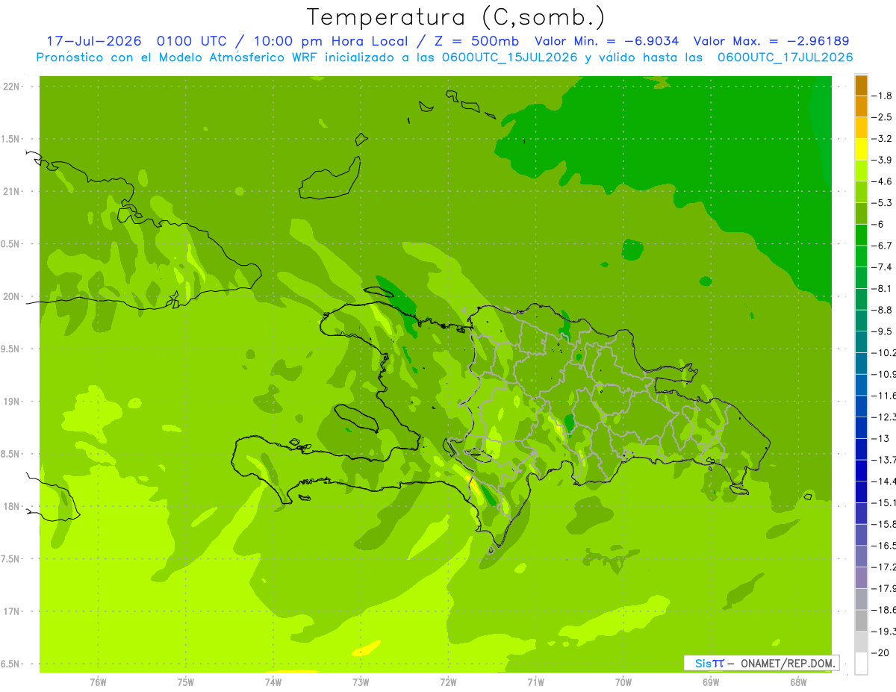Click the '-1.8' colorbar value
The height and width of the screenshot is (692, 896).
pos(882,96)
